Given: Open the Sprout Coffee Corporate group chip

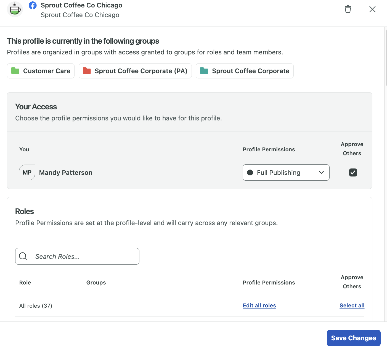Looking at the screenshot, I should 245,71.
